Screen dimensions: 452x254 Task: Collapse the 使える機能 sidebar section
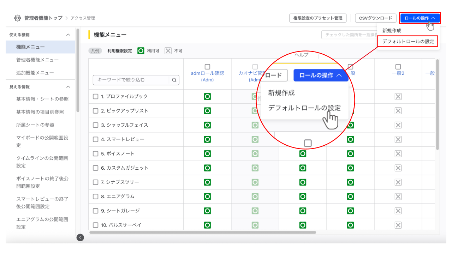69,35
